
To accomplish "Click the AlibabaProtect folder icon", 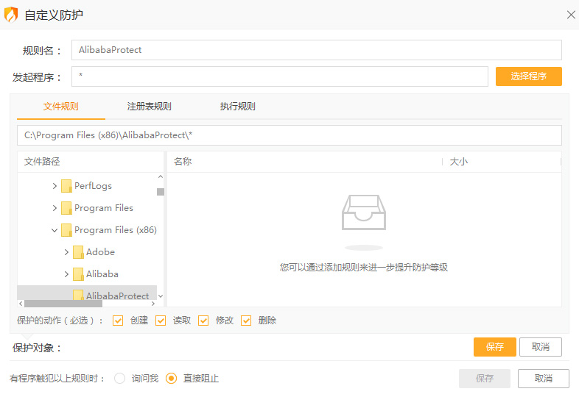I will [78, 295].
